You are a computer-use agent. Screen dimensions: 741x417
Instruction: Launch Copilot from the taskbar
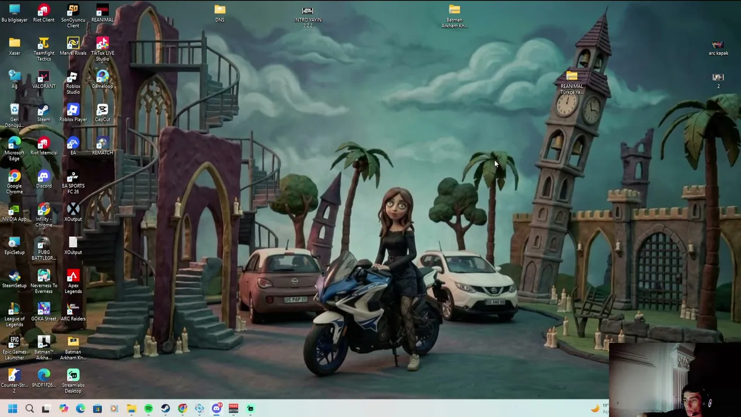63,409
